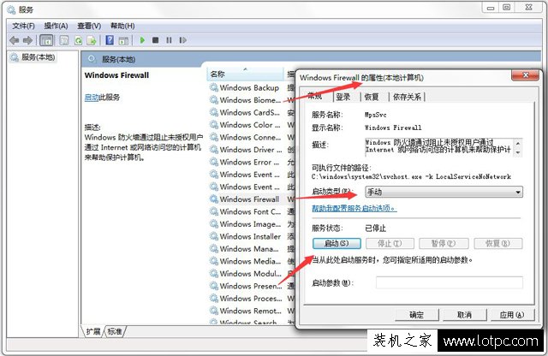Open the 帮助(H) menu
Viewport: 548px width, 356px height.
tap(122, 26)
